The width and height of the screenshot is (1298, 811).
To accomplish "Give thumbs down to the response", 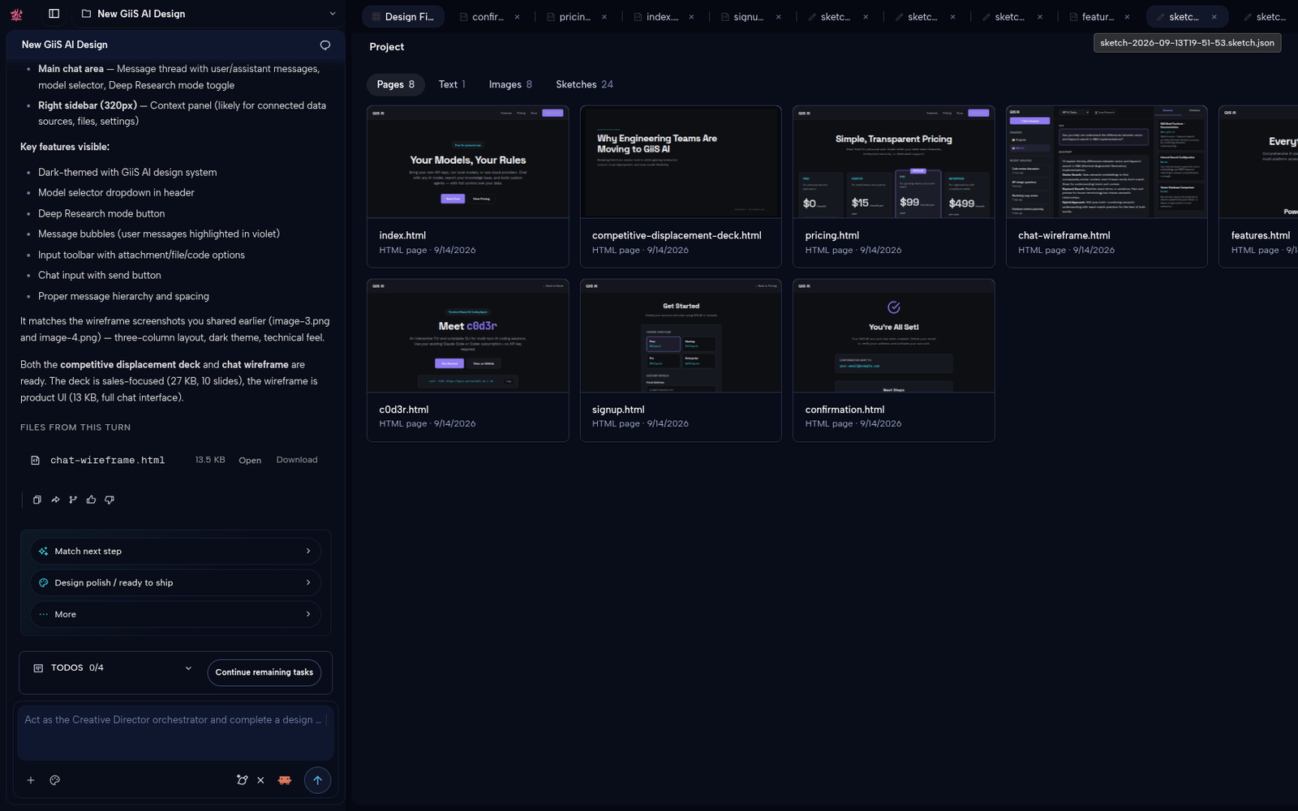I will [110, 500].
